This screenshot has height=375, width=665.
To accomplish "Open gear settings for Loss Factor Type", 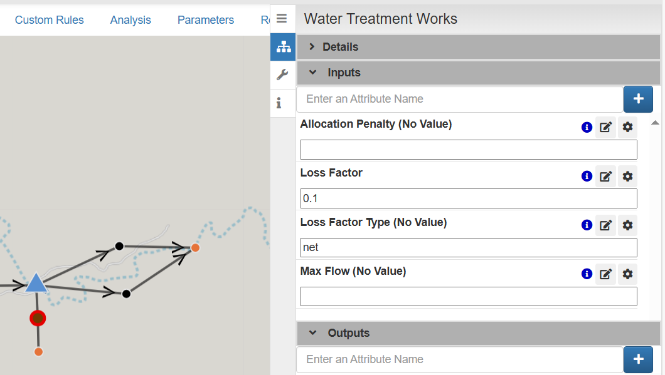I will (627, 225).
